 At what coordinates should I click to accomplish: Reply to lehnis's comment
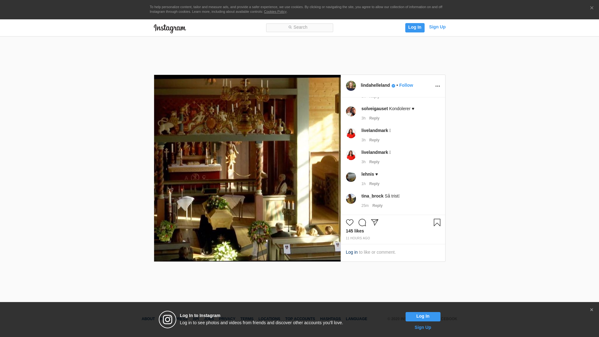[x=374, y=184]
